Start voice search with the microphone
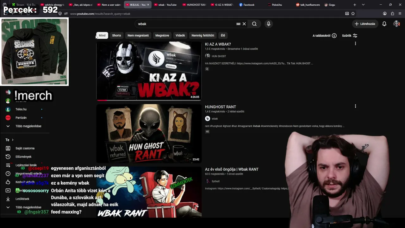This screenshot has height=228, width=405. (x=269, y=24)
